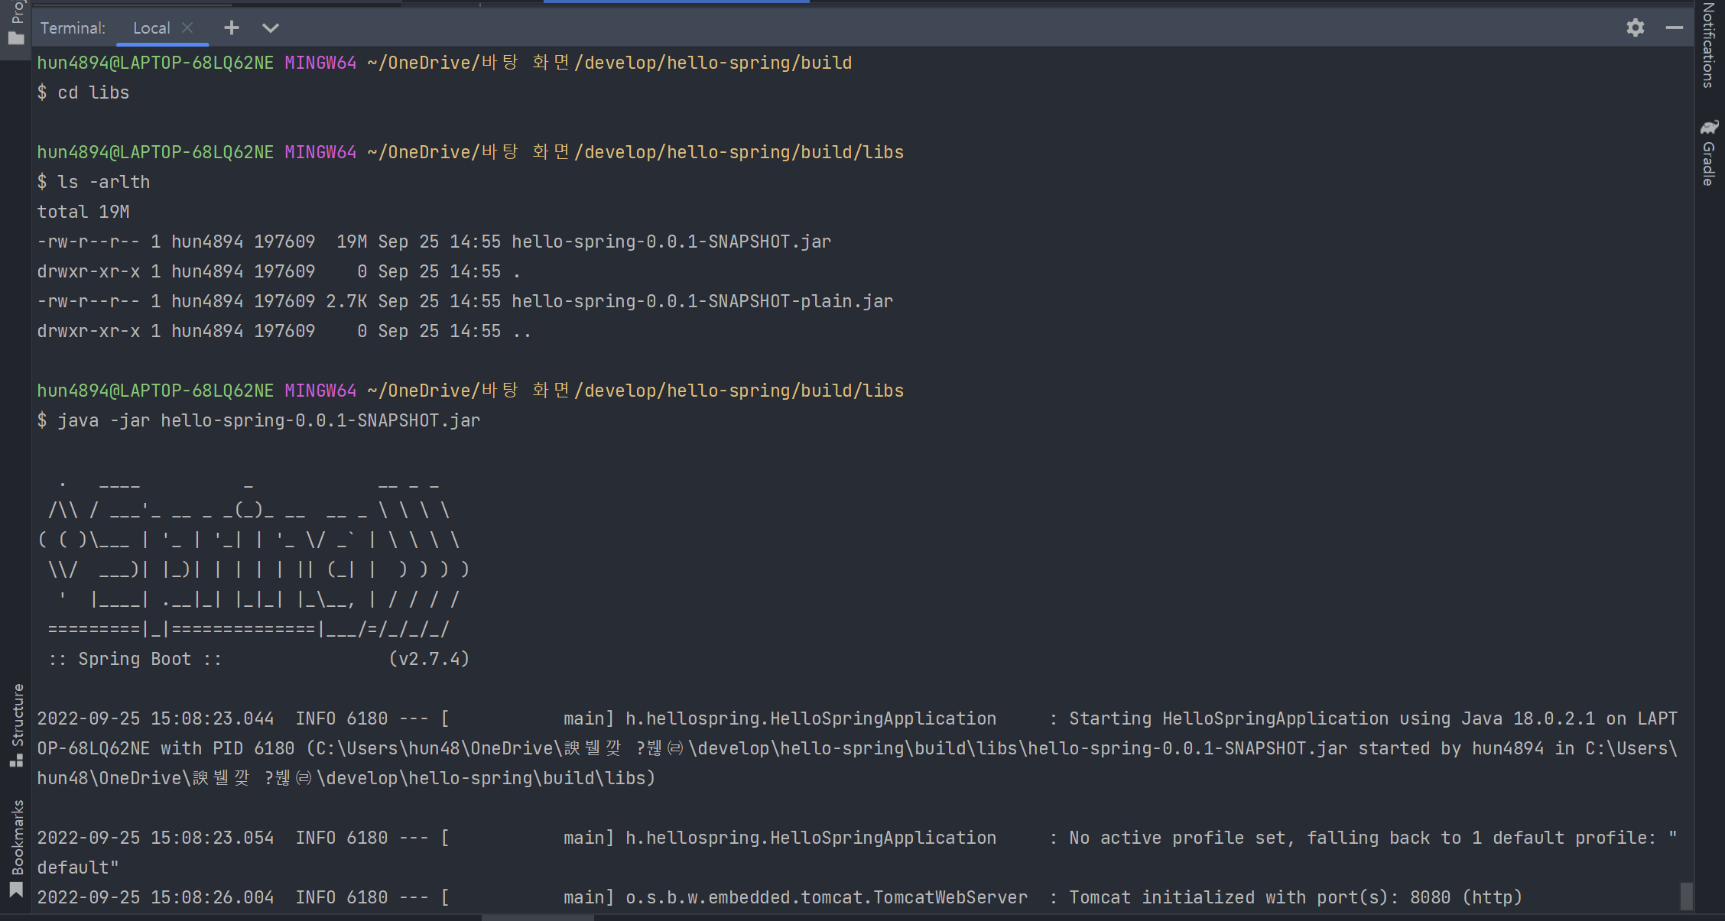Click the 'cd libs' command line
Viewport: 1725px width, 921px height.
click(x=93, y=92)
